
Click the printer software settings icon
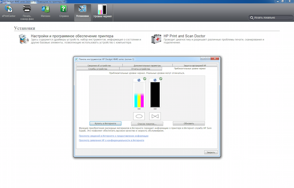[x=24, y=39]
